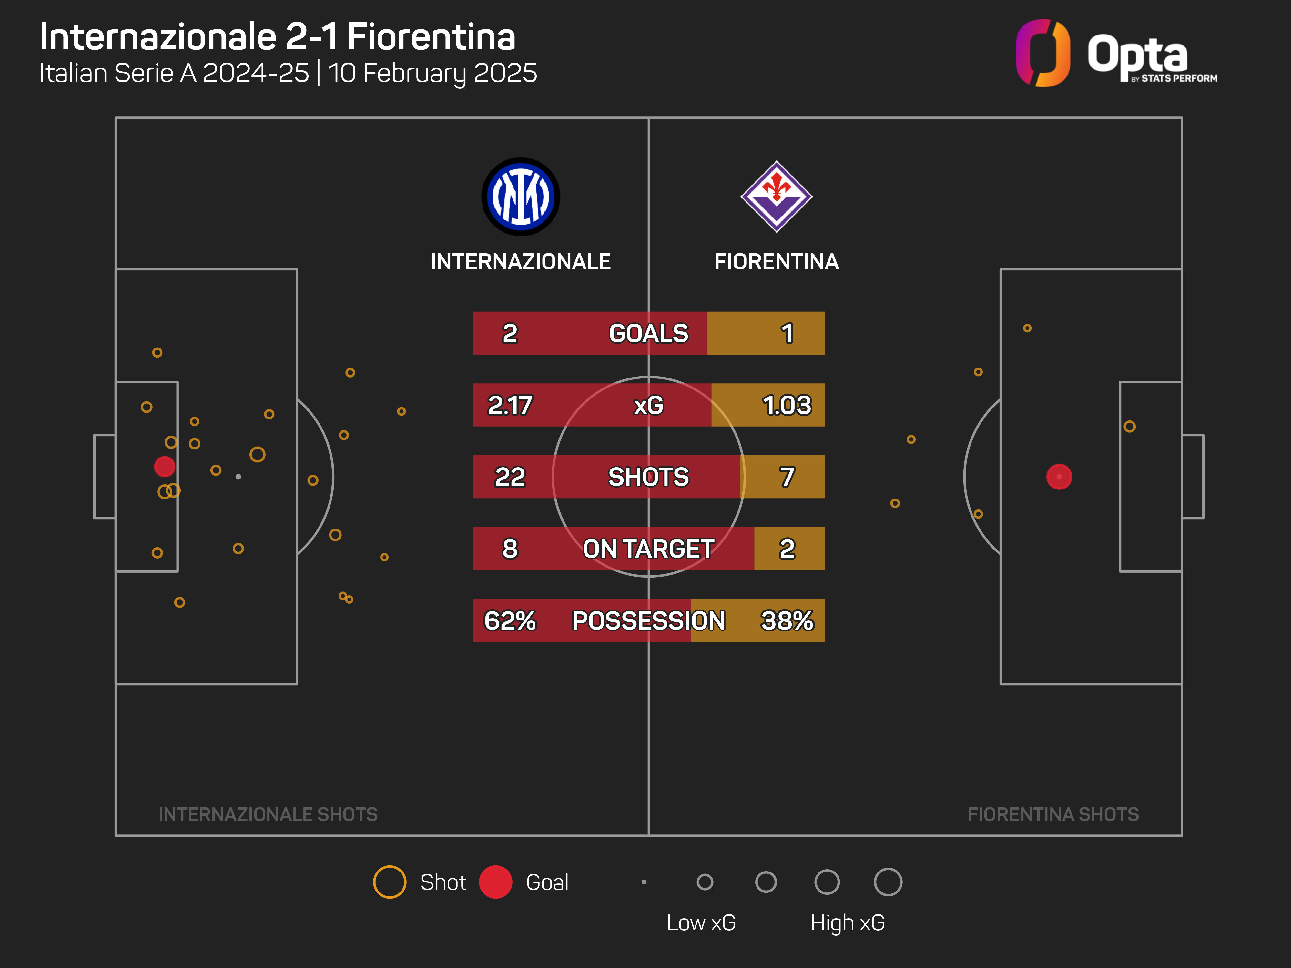Click the Italian Serie A date subtitle

click(x=288, y=74)
